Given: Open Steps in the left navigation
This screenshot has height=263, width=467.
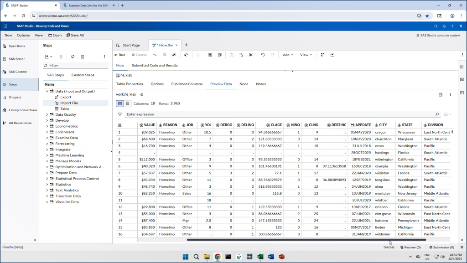Looking at the screenshot, I should coord(19,84).
